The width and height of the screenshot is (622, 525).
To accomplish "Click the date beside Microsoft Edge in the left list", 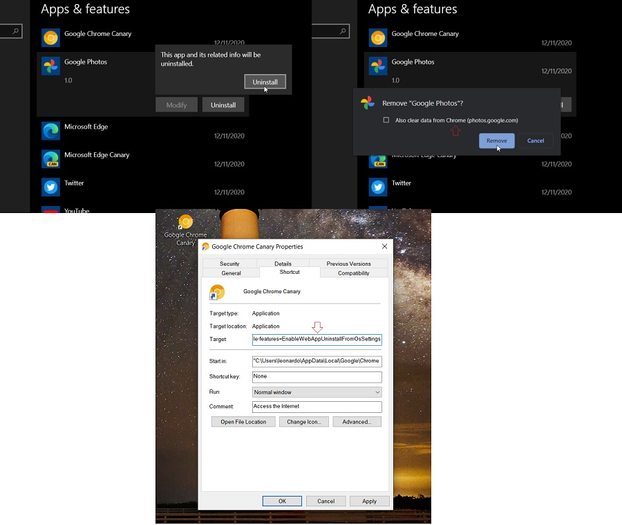I will tap(229, 136).
